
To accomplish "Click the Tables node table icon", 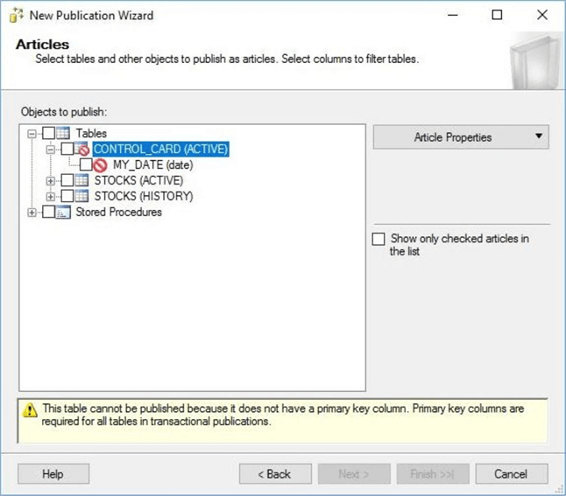I will (x=63, y=133).
